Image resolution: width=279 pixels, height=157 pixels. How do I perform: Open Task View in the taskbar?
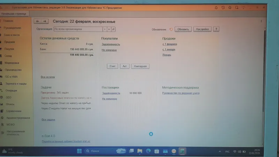tap(131, 151)
